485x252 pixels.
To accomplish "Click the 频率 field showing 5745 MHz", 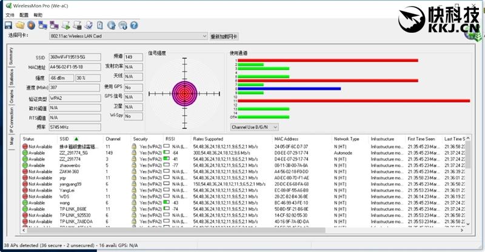I will pos(75,127).
